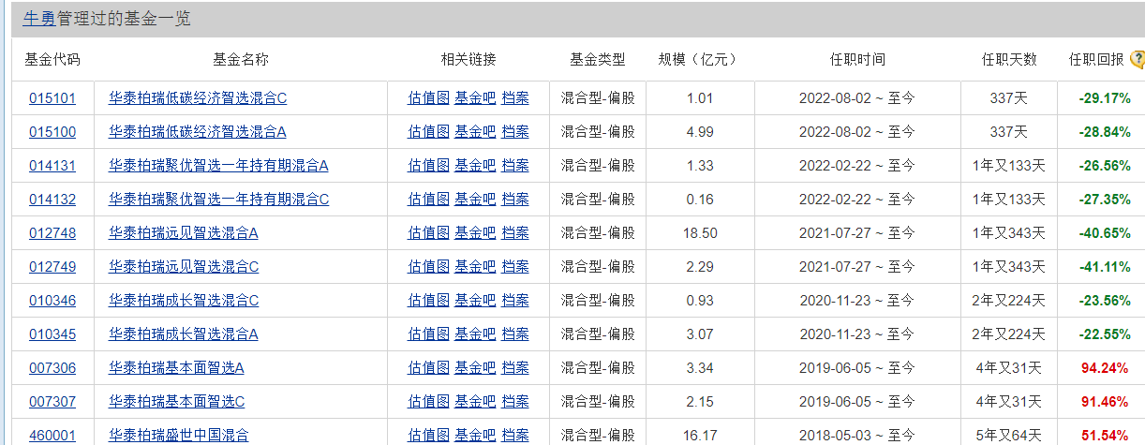Viewport: 1145px width, 445px height.
Task: Open fund code 012749 link
Action: pyautogui.click(x=52, y=266)
